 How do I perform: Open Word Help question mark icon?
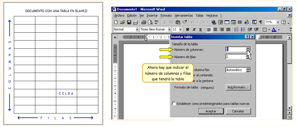(x=283, y=22)
